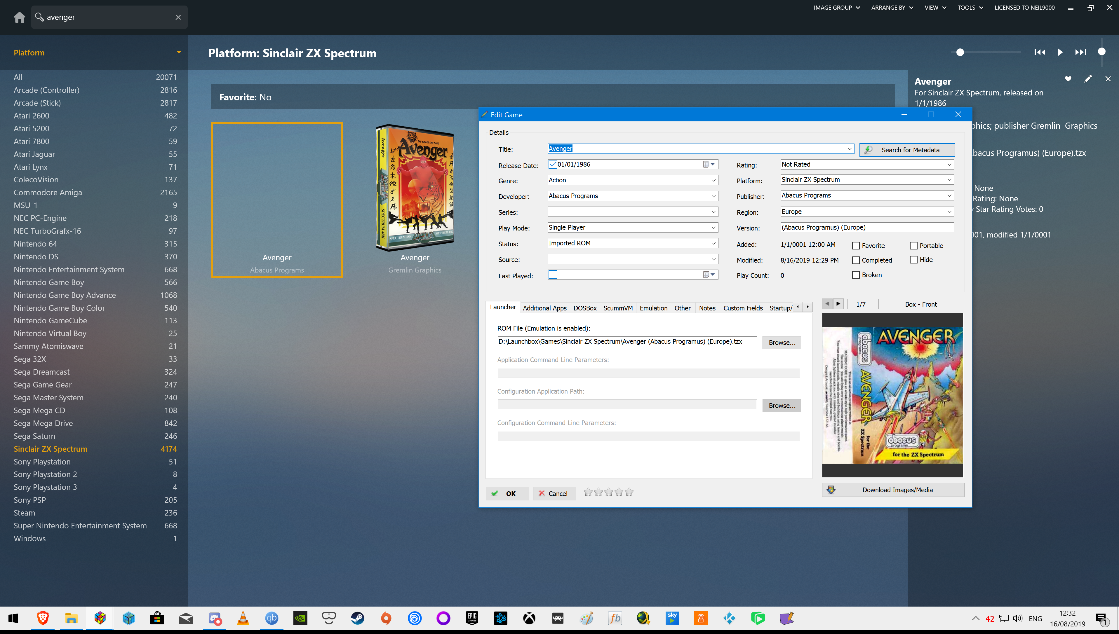
Task: Click the fifth rating star
Action: (x=629, y=492)
